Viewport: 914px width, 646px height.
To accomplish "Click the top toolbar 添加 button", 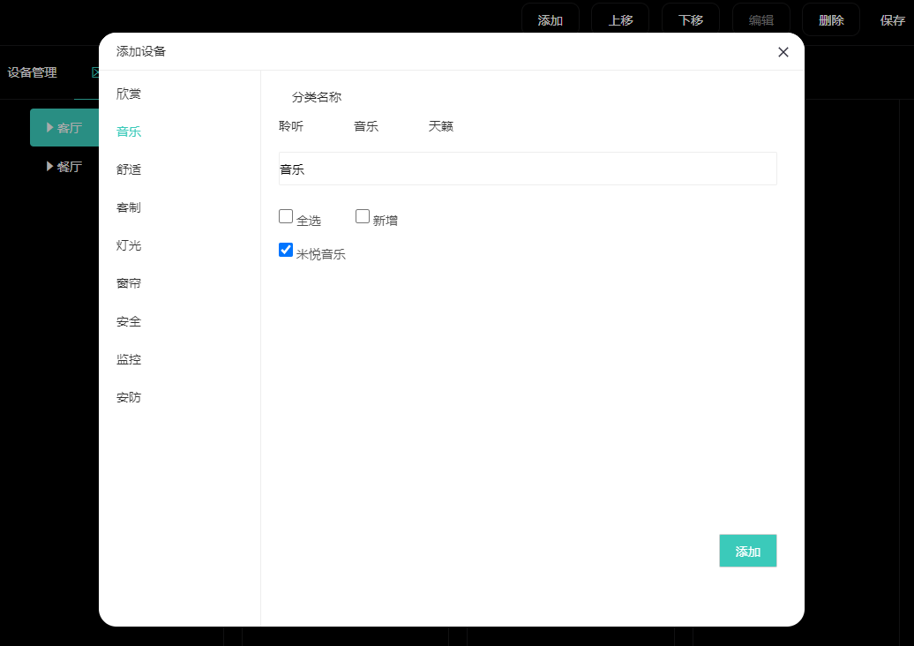I will tap(551, 19).
